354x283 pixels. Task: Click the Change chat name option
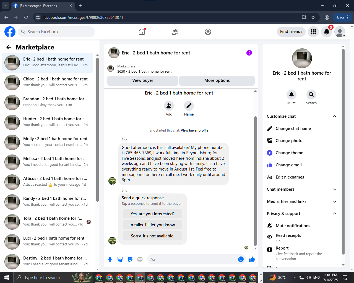coord(301,129)
